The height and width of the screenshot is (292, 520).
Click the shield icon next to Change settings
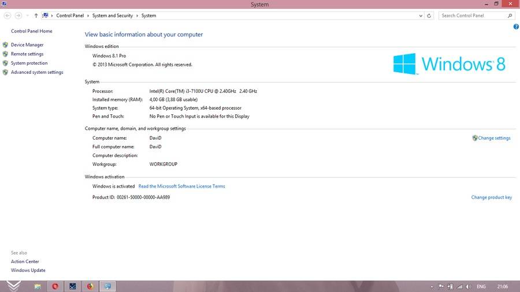[474, 138]
